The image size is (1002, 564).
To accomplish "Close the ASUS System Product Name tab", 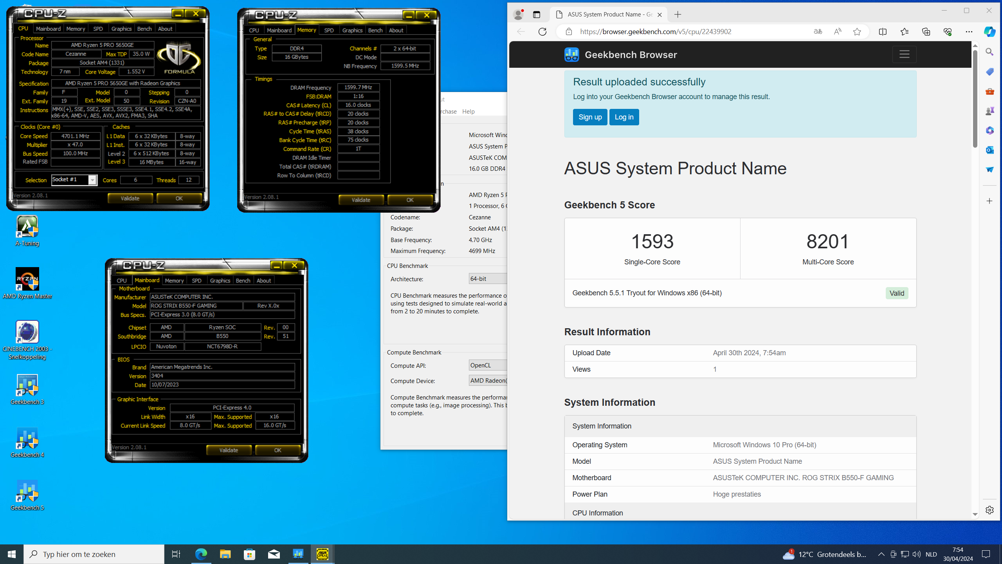I will [660, 14].
